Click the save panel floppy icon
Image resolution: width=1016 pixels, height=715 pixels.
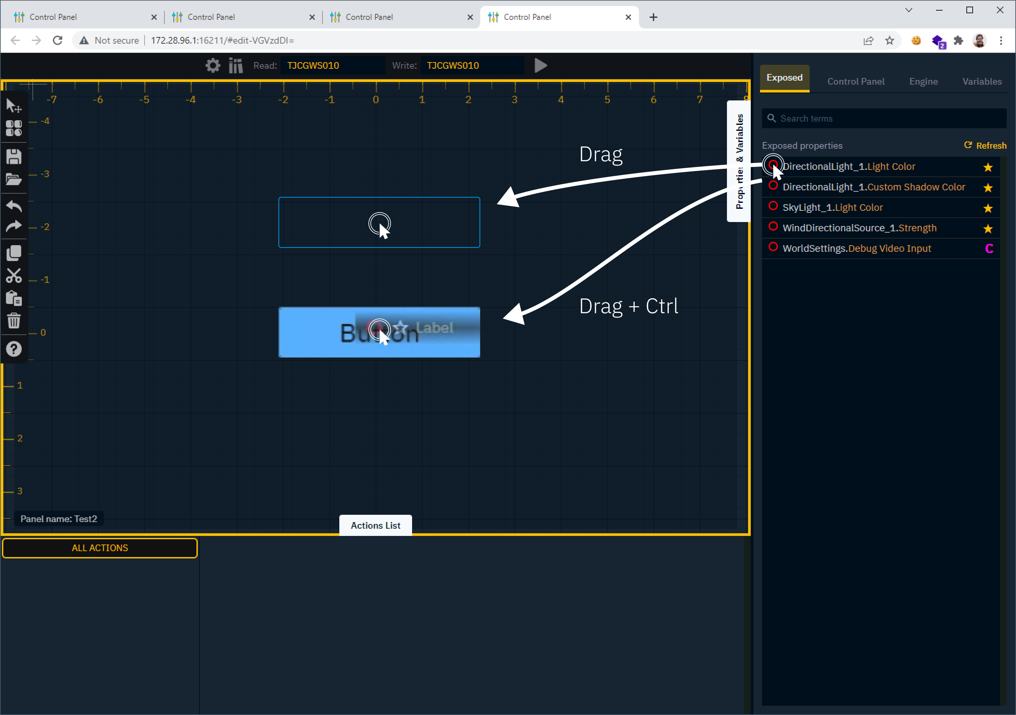coord(14,157)
